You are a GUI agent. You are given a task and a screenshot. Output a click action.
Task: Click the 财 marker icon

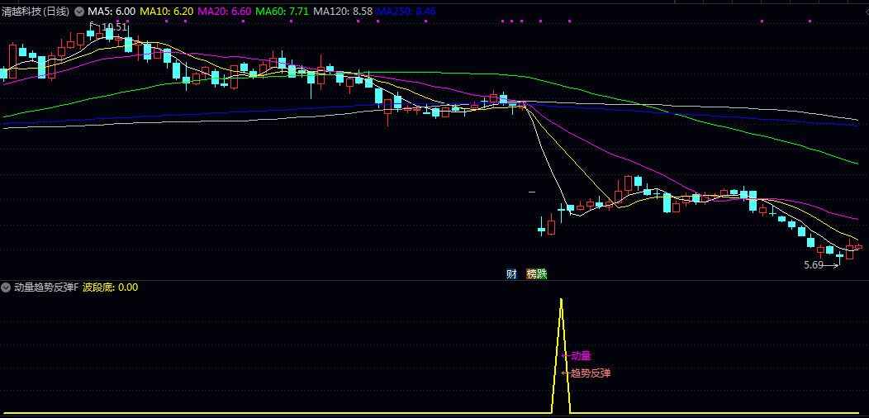(511, 273)
